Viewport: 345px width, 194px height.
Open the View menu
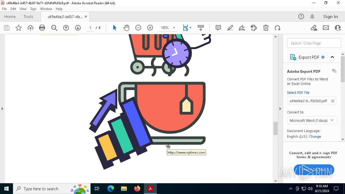[23, 9]
